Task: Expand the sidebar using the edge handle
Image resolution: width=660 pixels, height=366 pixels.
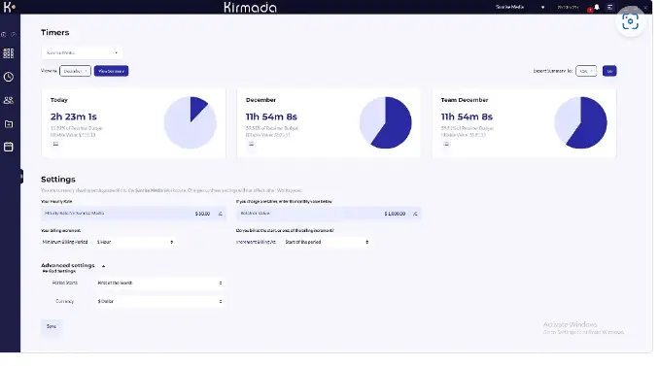Action: tap(21, 176)
